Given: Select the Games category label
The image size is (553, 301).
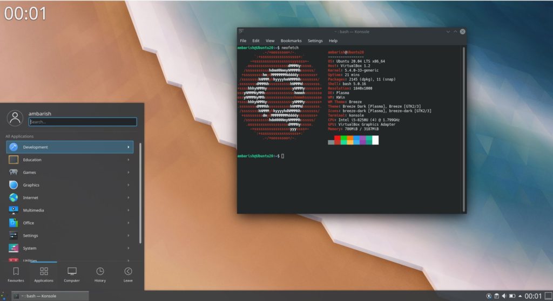Looking at the screenshot, I should (x=29, y=173).
